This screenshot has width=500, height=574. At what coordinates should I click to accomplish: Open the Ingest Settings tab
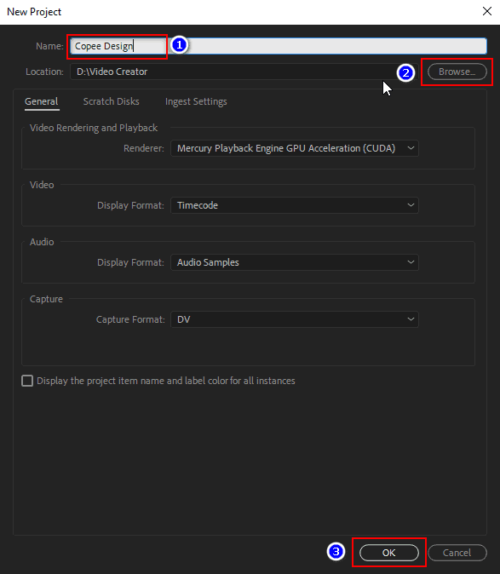pyautogui.click(x=196, y=101)
